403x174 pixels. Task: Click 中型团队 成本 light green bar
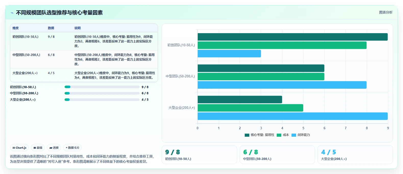(261, 77)
